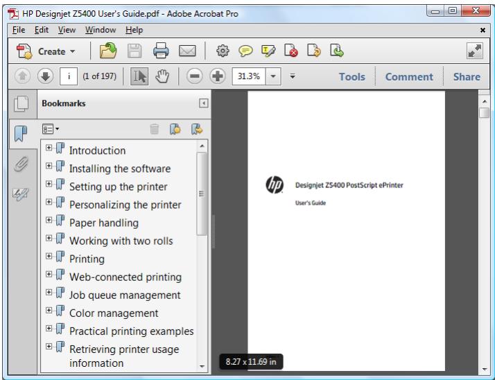Expand the Introduction bookmark
Image resolution: width=495 pixels, height=380 pixels.
pos(49,148)
